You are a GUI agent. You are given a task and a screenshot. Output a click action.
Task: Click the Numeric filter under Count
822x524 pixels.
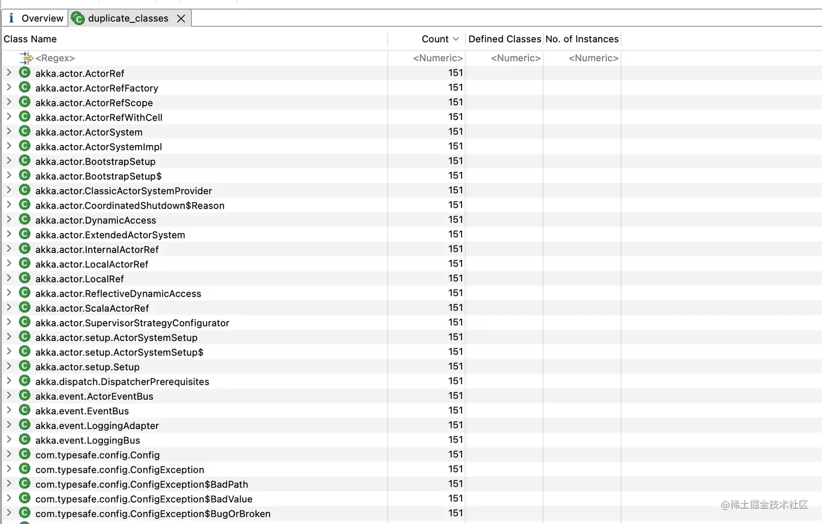(x=438, y=58)
